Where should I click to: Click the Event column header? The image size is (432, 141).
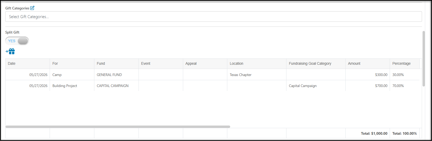point(161,63)
